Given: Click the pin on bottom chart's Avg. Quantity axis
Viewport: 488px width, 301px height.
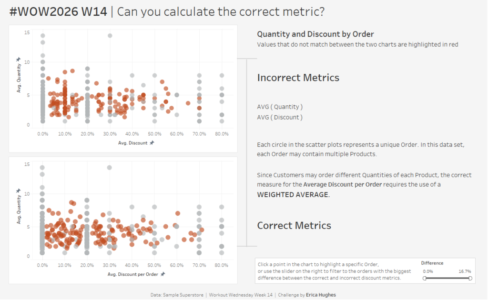Looking at the screenshot, I should [18, 191].
